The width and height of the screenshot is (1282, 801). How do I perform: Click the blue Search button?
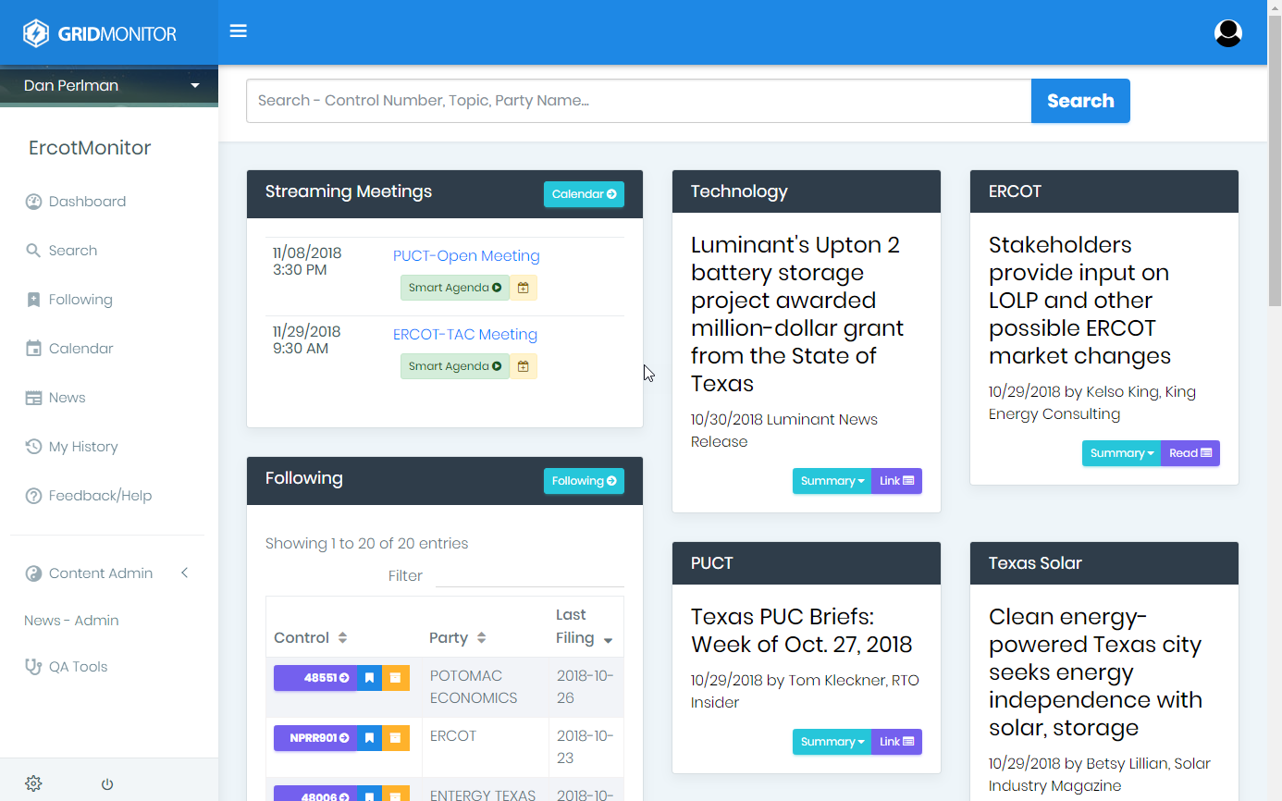(x=1079, y=101)
